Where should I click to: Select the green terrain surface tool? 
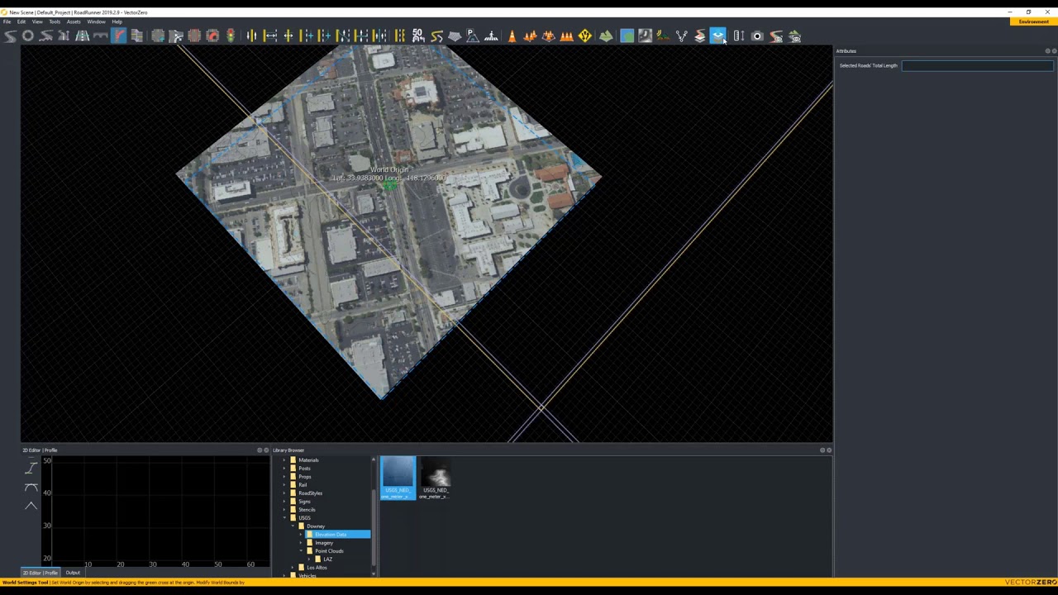pos(606,36)
